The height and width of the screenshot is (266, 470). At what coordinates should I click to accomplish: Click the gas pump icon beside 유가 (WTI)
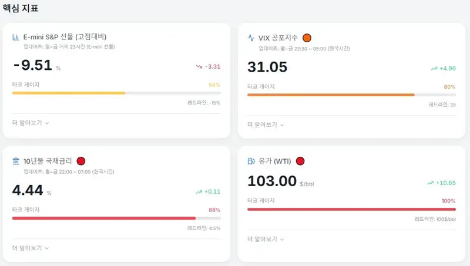pyautogui.click(x=251, y=161)
